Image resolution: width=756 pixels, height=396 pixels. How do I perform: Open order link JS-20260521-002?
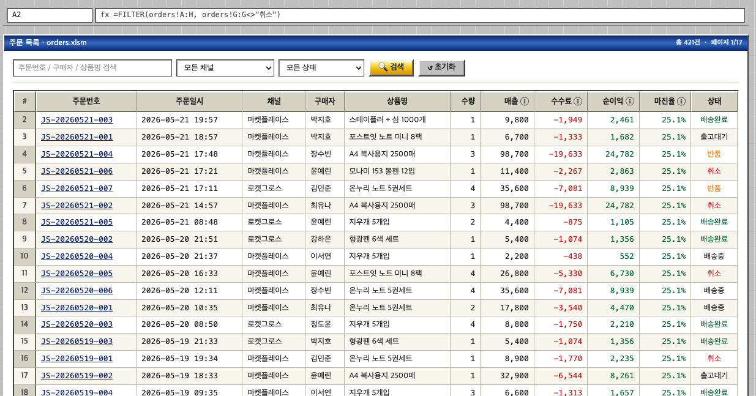pos(77,206)
